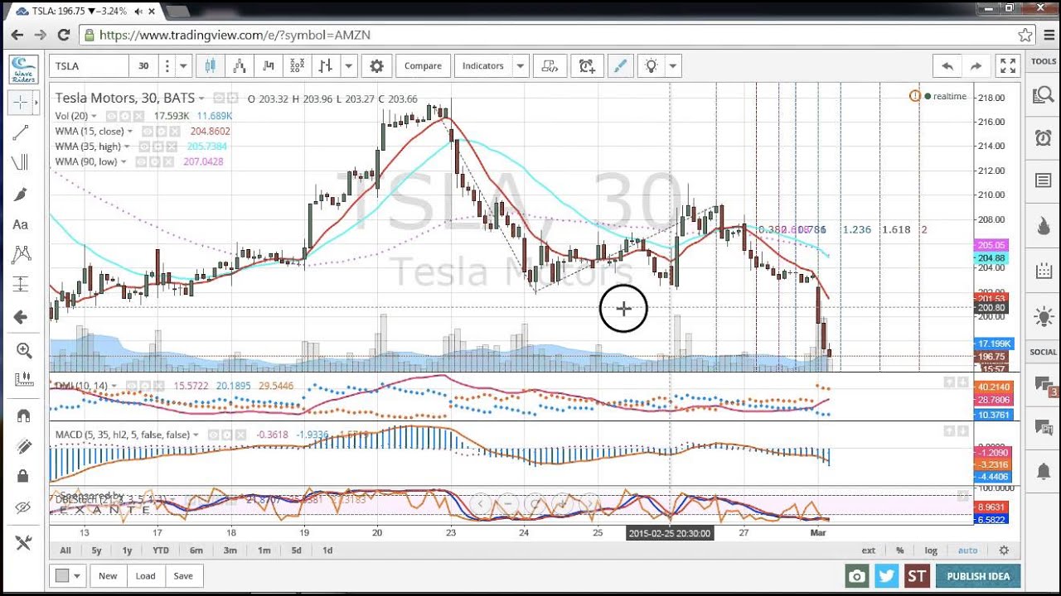Screen dimensions: 1061x596
Task: Set time range to 5y
Action: [97, 550]
